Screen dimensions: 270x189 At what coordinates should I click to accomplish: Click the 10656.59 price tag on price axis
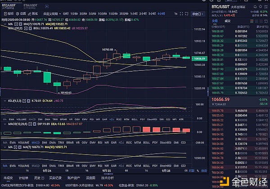[x=199, y=58]
